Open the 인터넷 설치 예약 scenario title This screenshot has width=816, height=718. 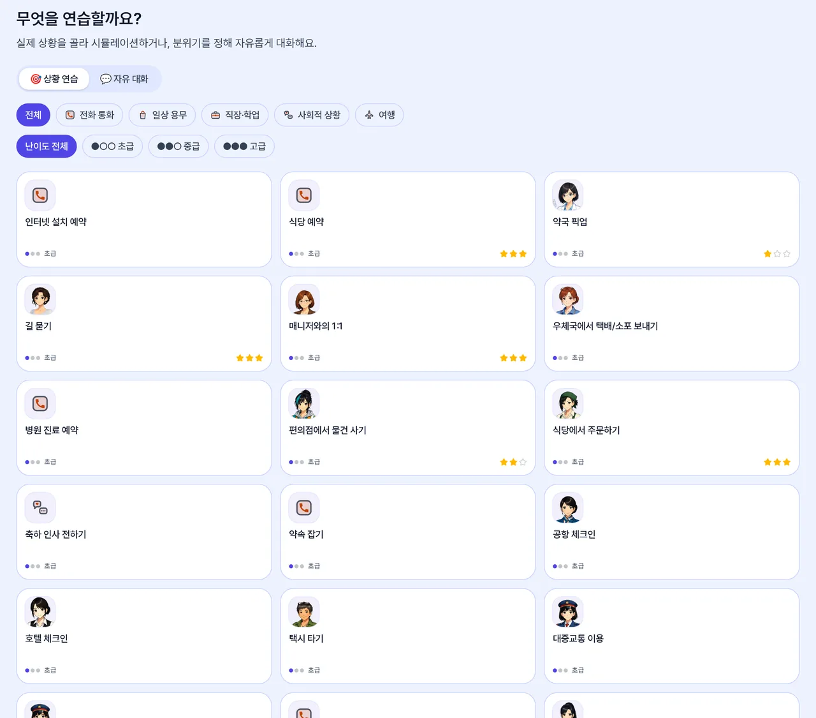(x=56, y=222)
